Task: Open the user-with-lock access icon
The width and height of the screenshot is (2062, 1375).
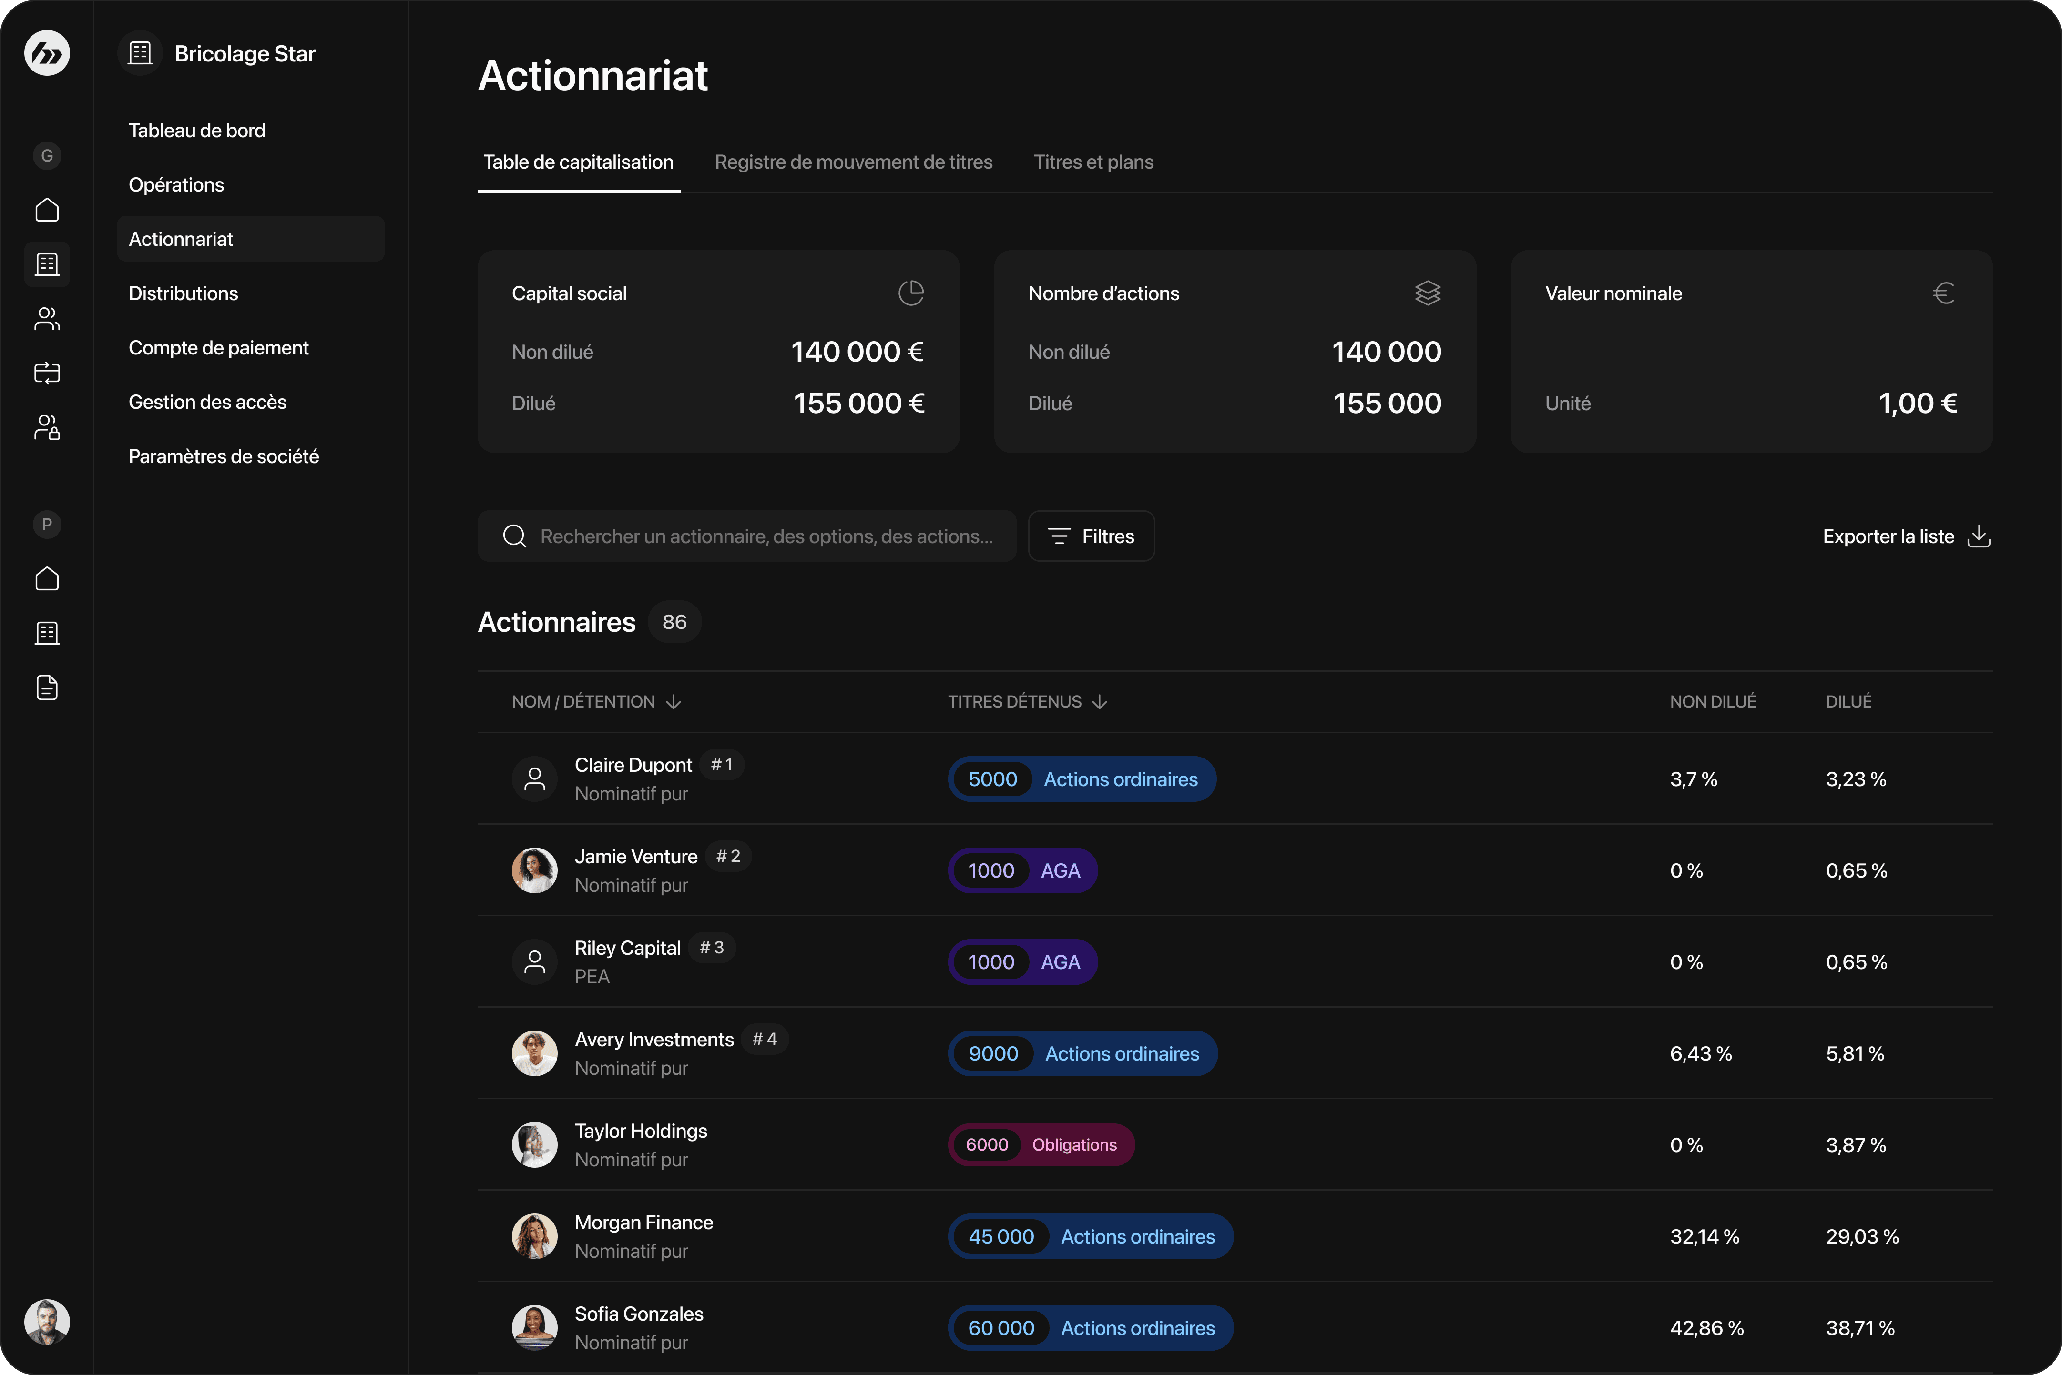Action: click(47, 427)
